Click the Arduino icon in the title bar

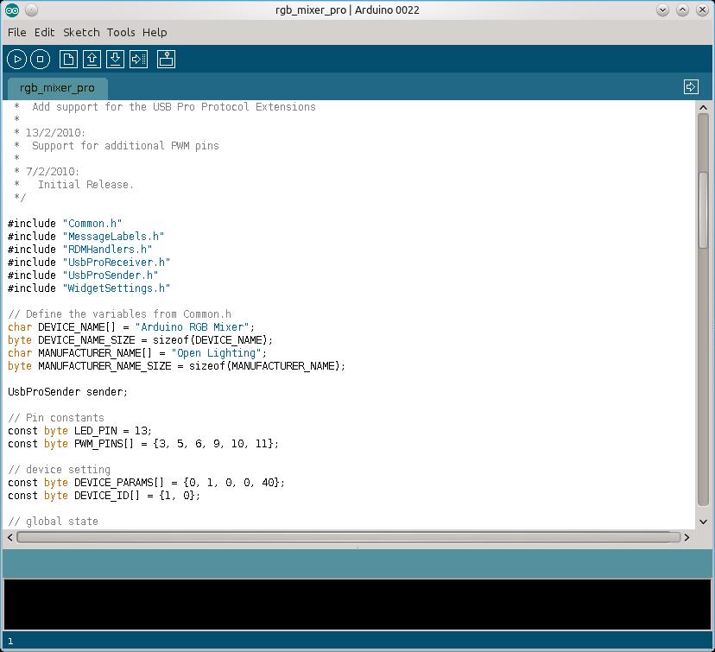tap(12, 10)
